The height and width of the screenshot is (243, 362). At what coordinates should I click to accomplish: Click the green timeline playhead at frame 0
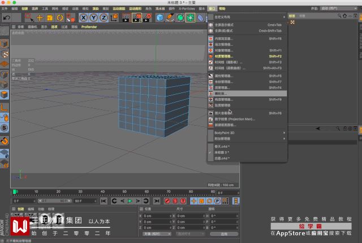click(x=15, y=192)
